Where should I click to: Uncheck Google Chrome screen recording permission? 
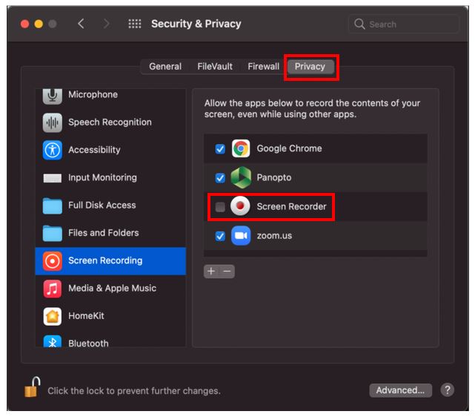tap(220, 148)
